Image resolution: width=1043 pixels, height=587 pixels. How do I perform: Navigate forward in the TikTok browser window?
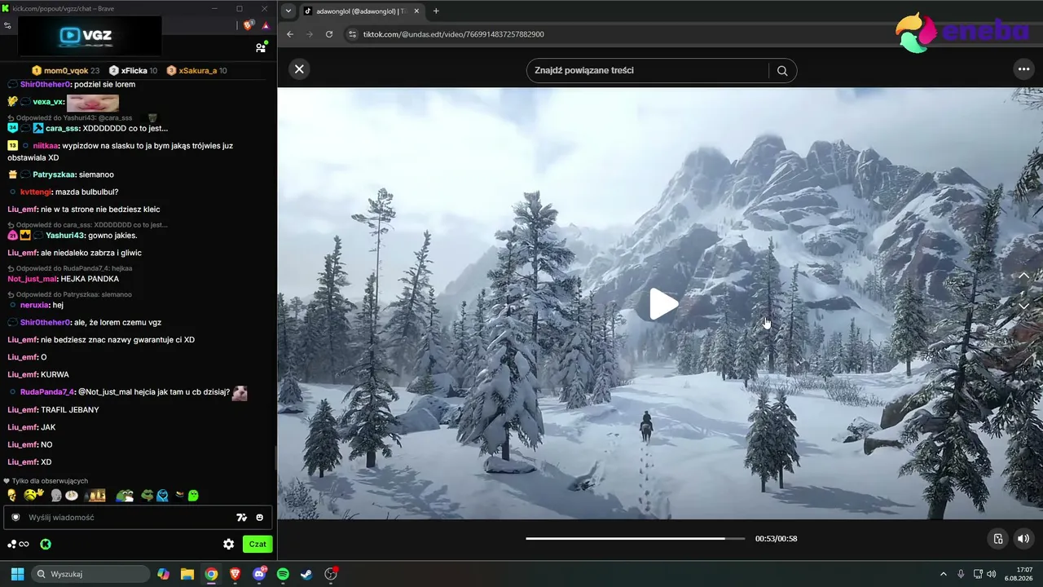point(310,34)
